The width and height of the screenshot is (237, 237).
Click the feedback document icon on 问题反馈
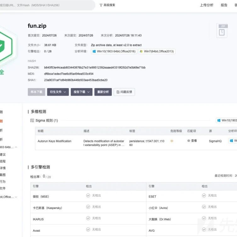(118, 92)
